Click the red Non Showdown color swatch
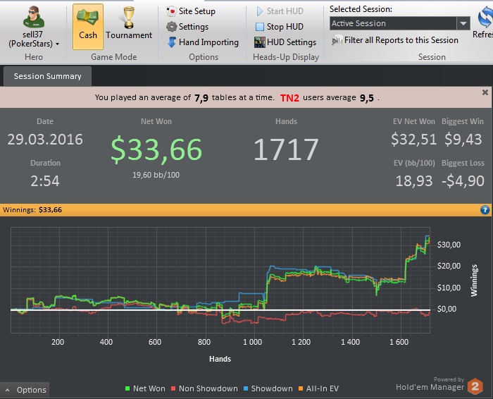493x399 pixels. (173, 388)
